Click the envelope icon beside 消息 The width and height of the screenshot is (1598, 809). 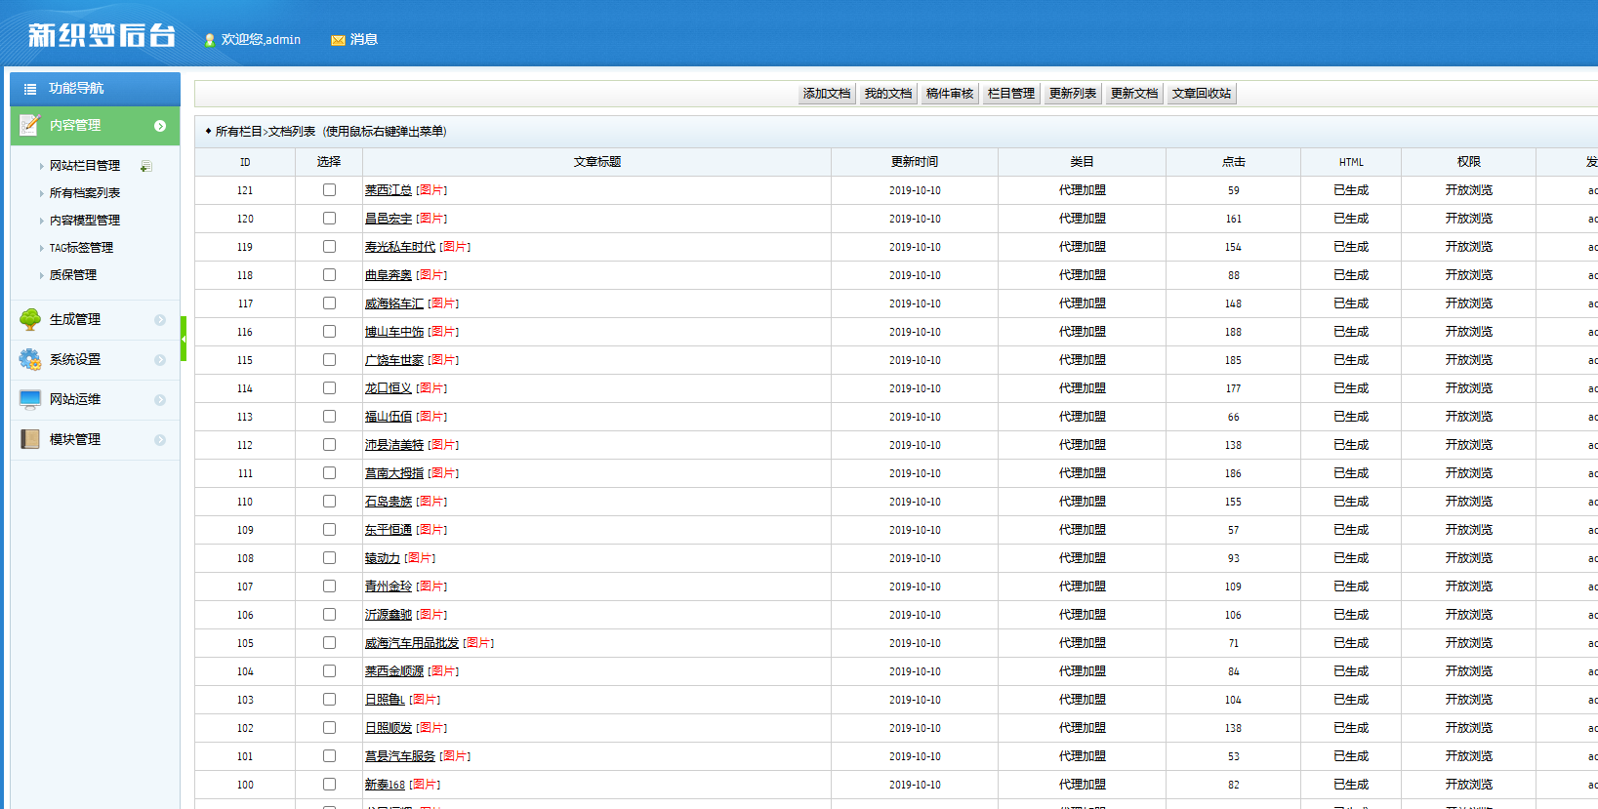click(338, 40)
